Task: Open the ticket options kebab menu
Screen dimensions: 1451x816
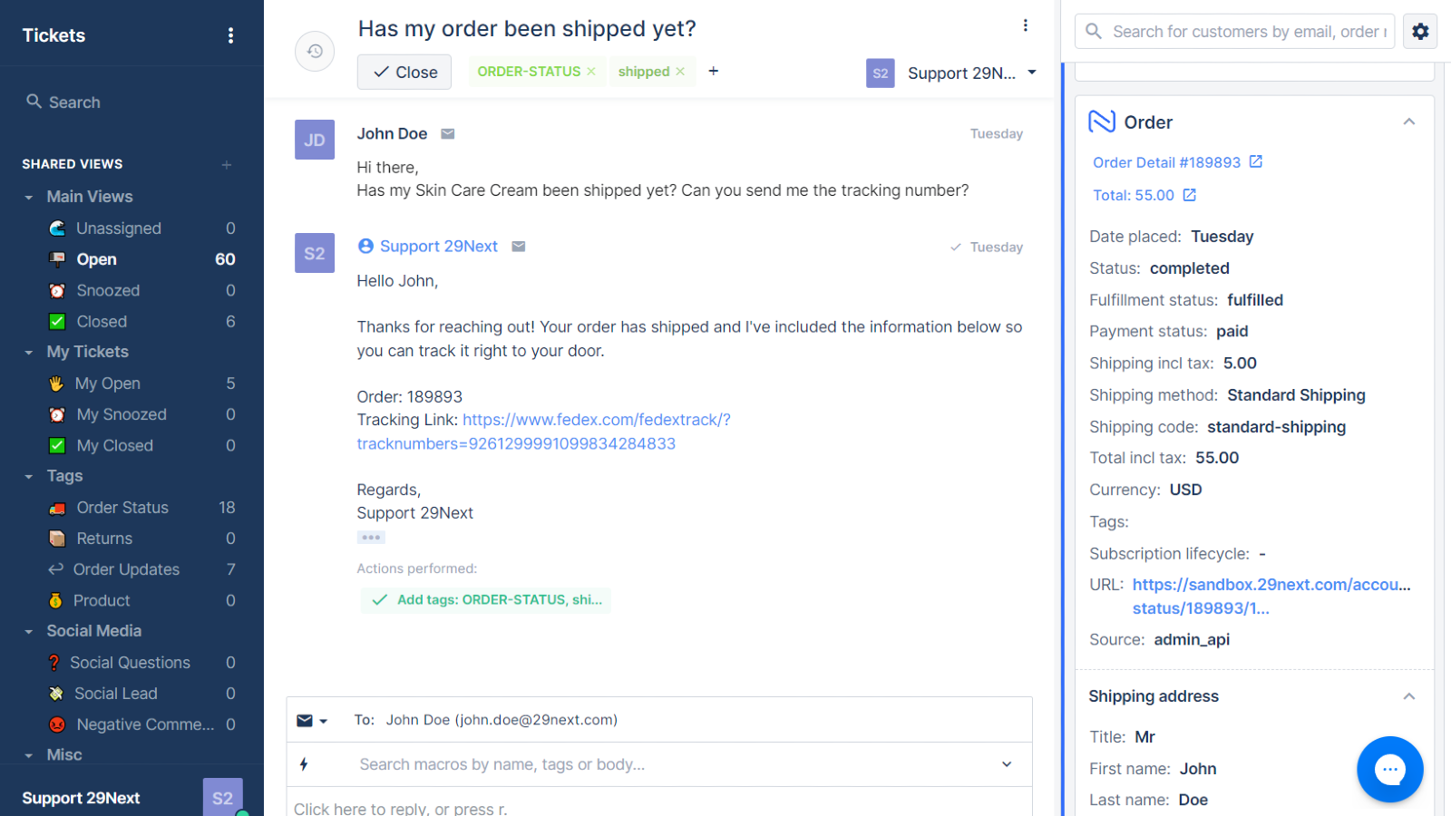Action: tap(1026, 25)
